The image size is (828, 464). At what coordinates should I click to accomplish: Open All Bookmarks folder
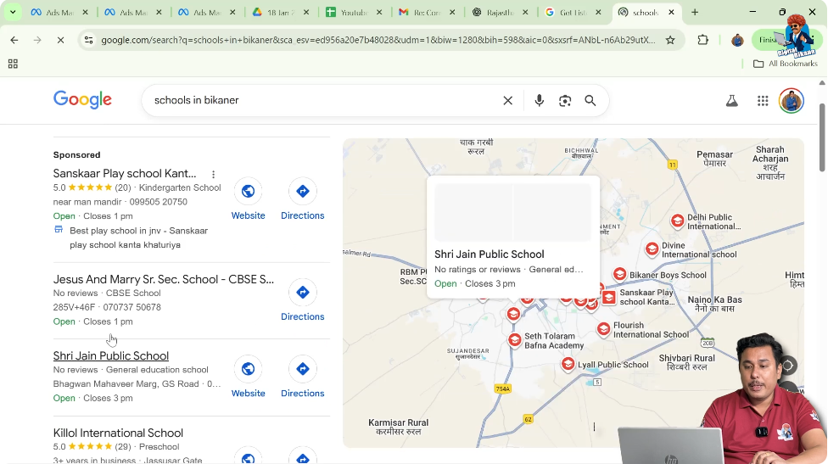[x=786, y=64]
